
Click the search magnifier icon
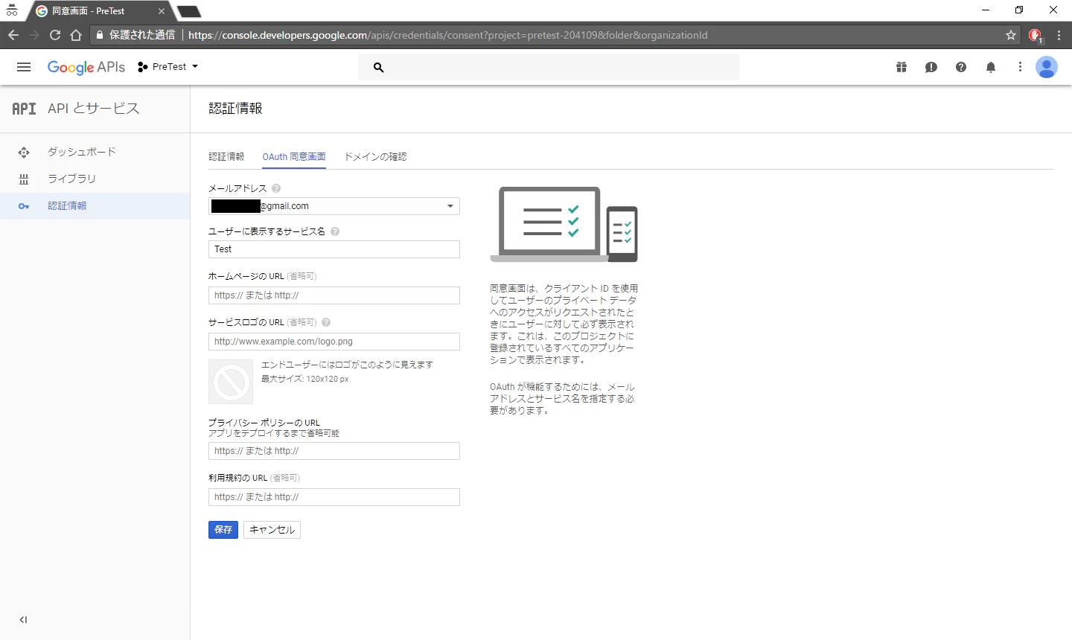378,67
